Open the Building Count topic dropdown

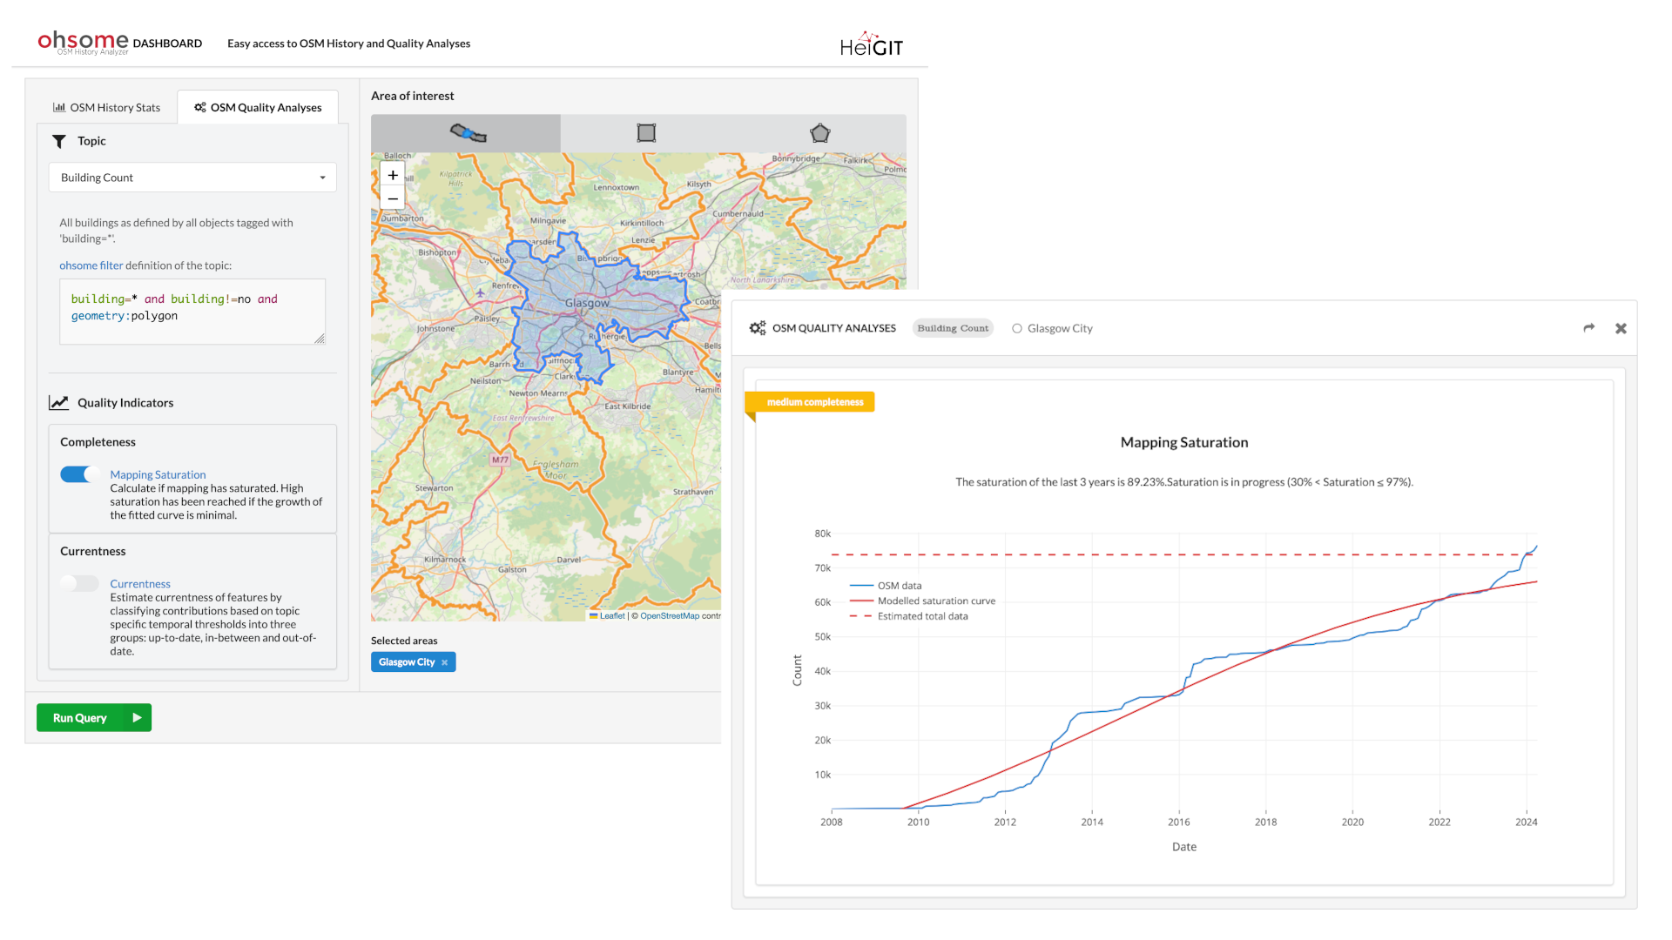(x=192, y=178)
